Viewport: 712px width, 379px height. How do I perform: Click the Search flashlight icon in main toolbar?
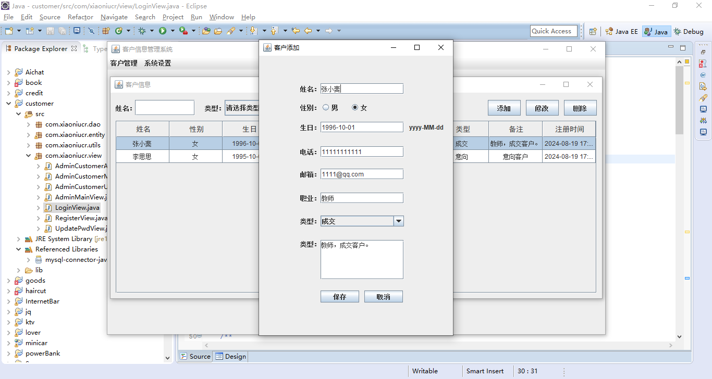(x=231, y=31)
